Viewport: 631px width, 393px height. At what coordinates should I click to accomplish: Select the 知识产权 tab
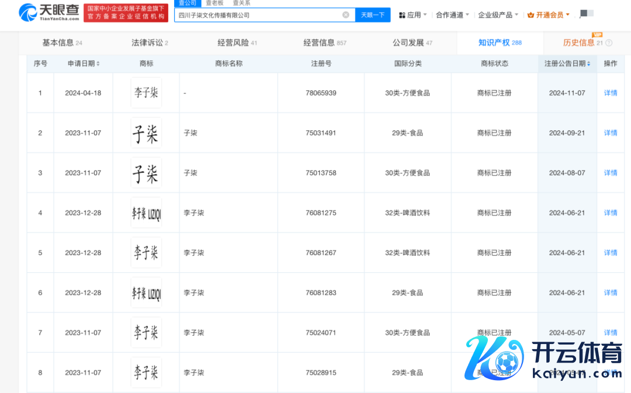pos(500,43)
